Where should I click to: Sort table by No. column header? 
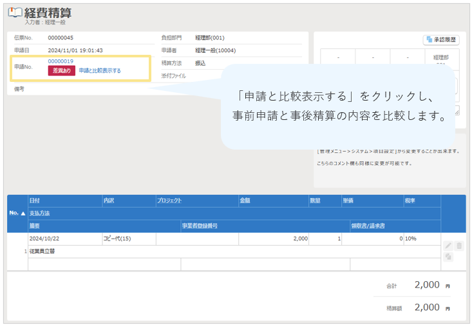[x=17, y=212]
